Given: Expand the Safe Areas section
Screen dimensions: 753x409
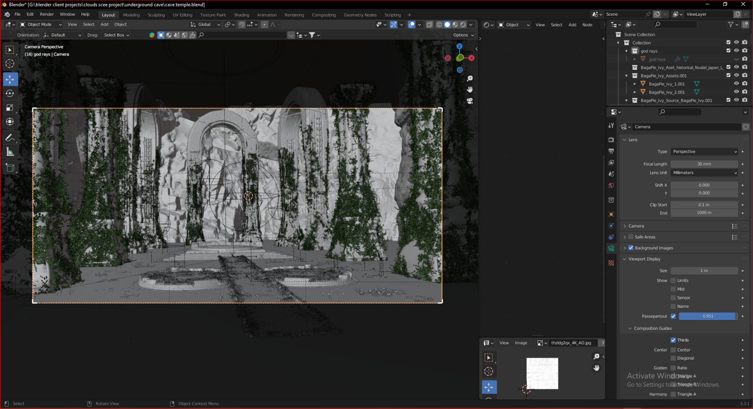Looking at the screenshot, I should [x=625, y=237].
